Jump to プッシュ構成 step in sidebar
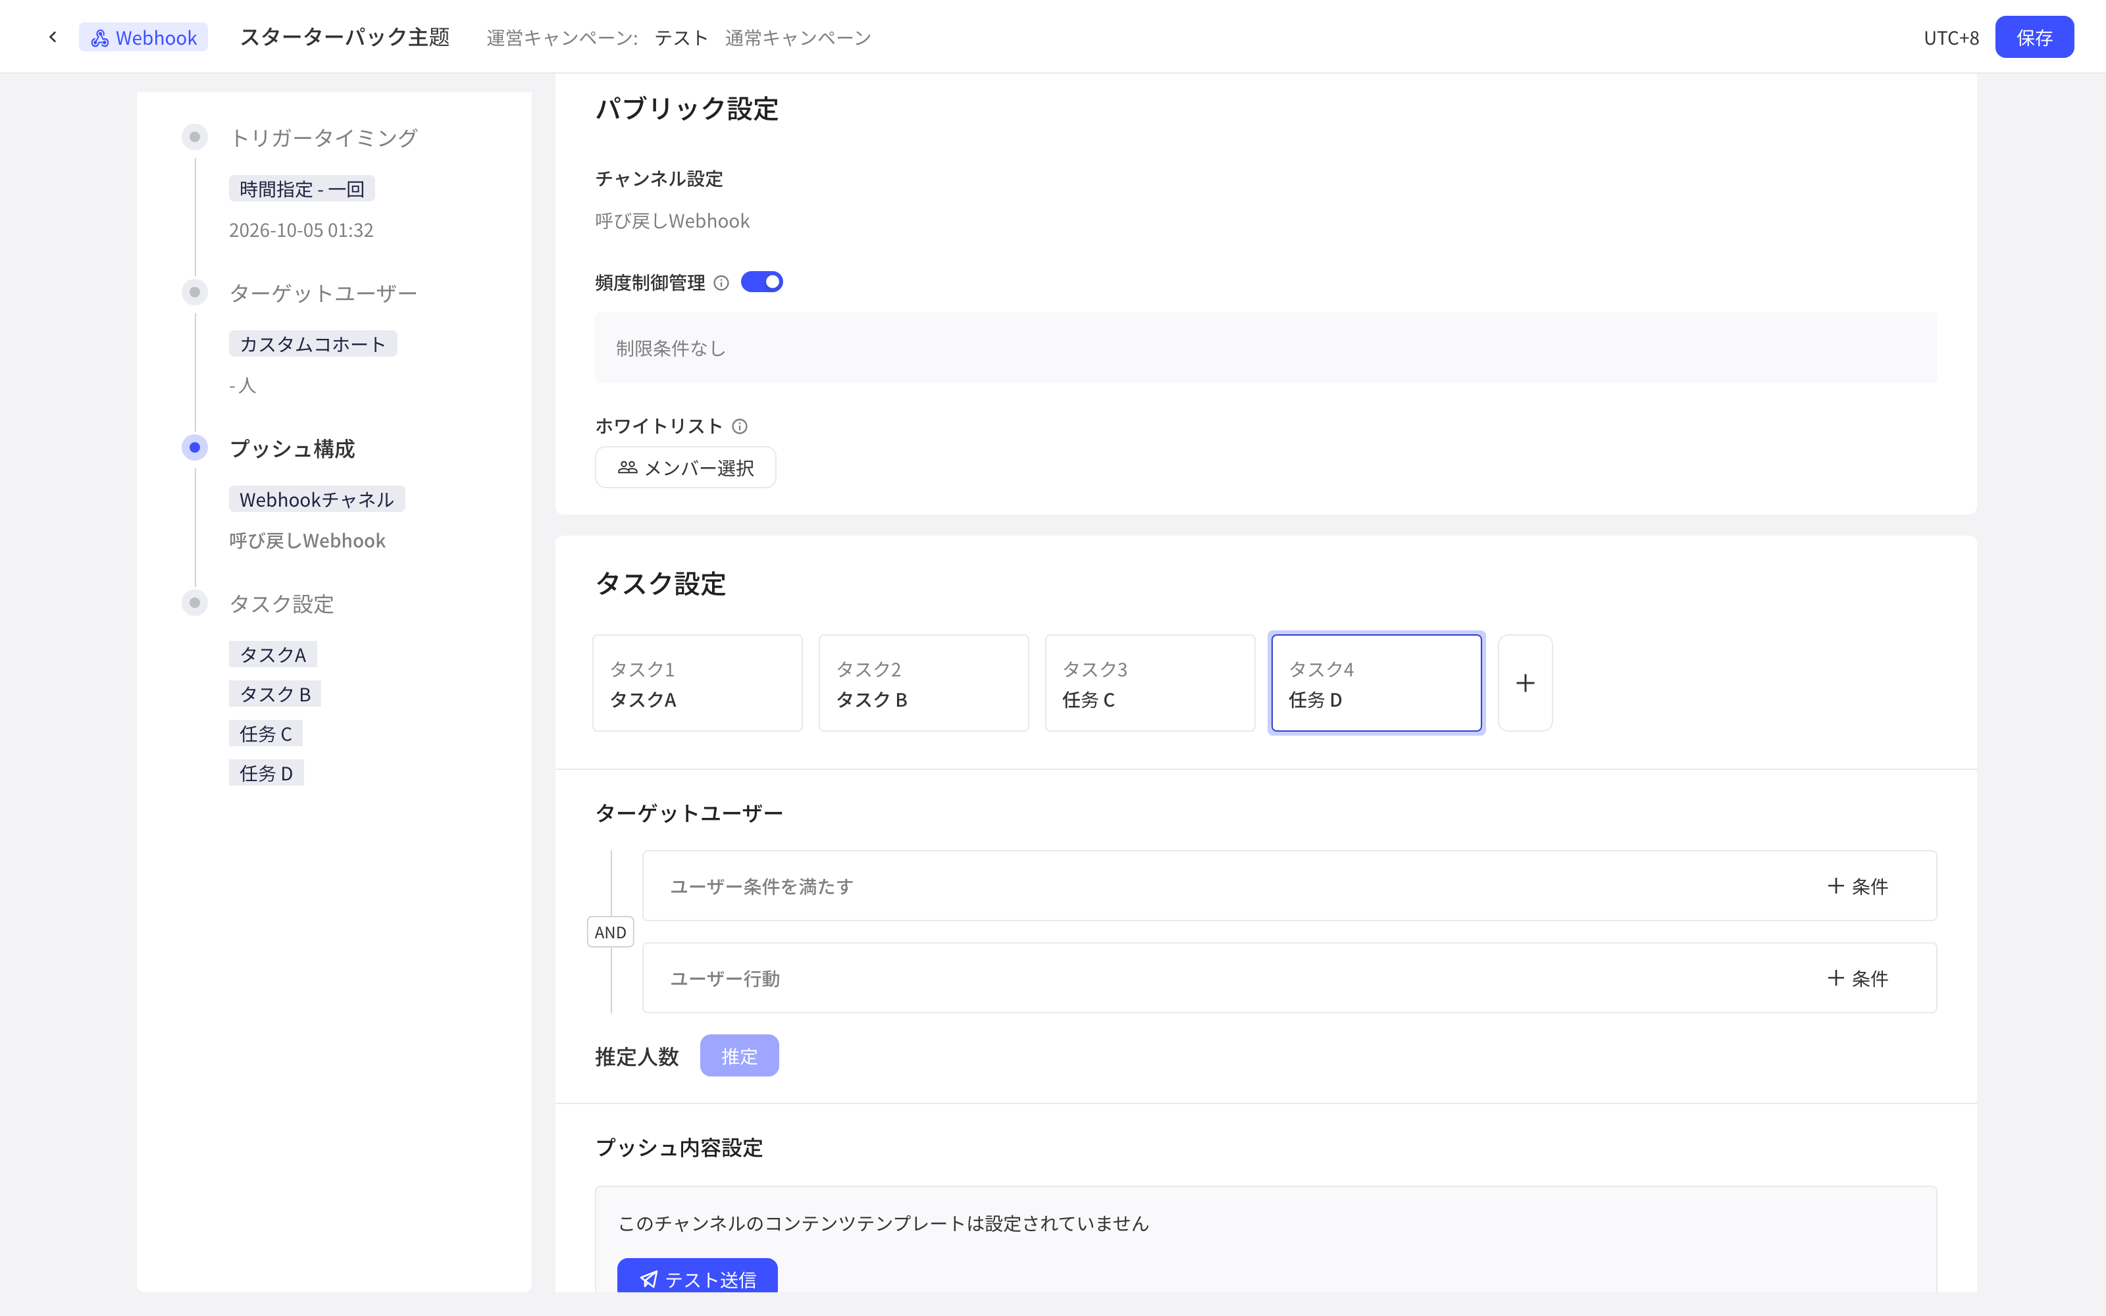Image resolution: width=2106 pixels, height=1316 pixels. coord(292,449)
